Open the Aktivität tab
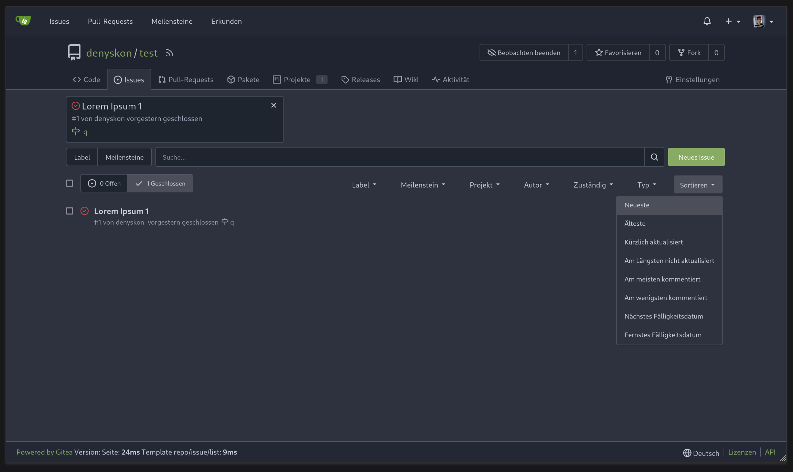The image size is (793, 472). click(451, 80)
